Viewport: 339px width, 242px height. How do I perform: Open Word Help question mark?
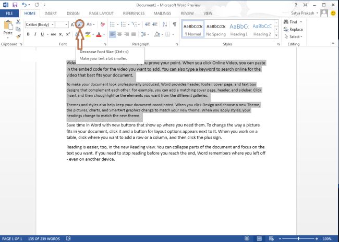[296, 5]
